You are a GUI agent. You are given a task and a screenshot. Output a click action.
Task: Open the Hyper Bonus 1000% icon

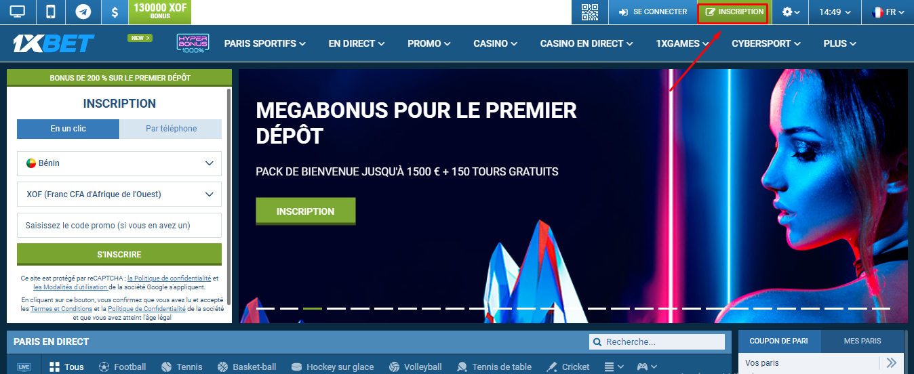click(193, 43)
